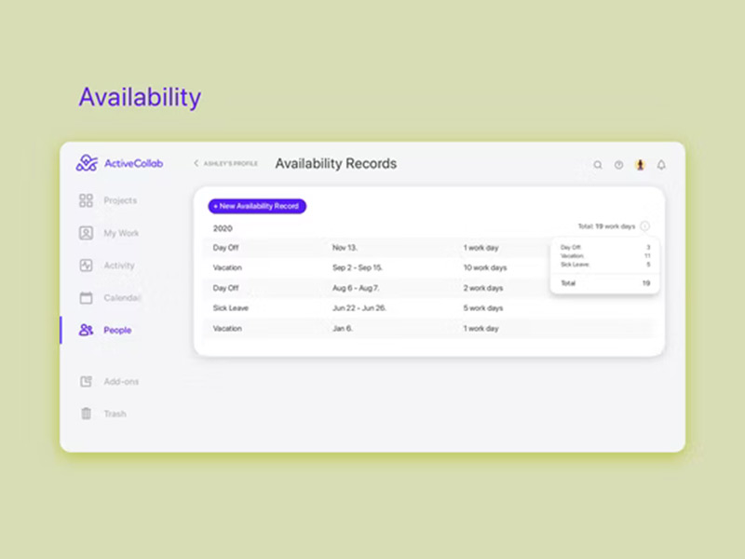
Task: Click the Total 19 work days label
Action: 606,226
